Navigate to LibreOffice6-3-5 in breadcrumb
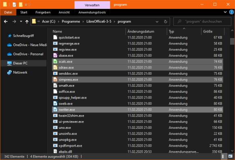235x160 pixels. 99,21
